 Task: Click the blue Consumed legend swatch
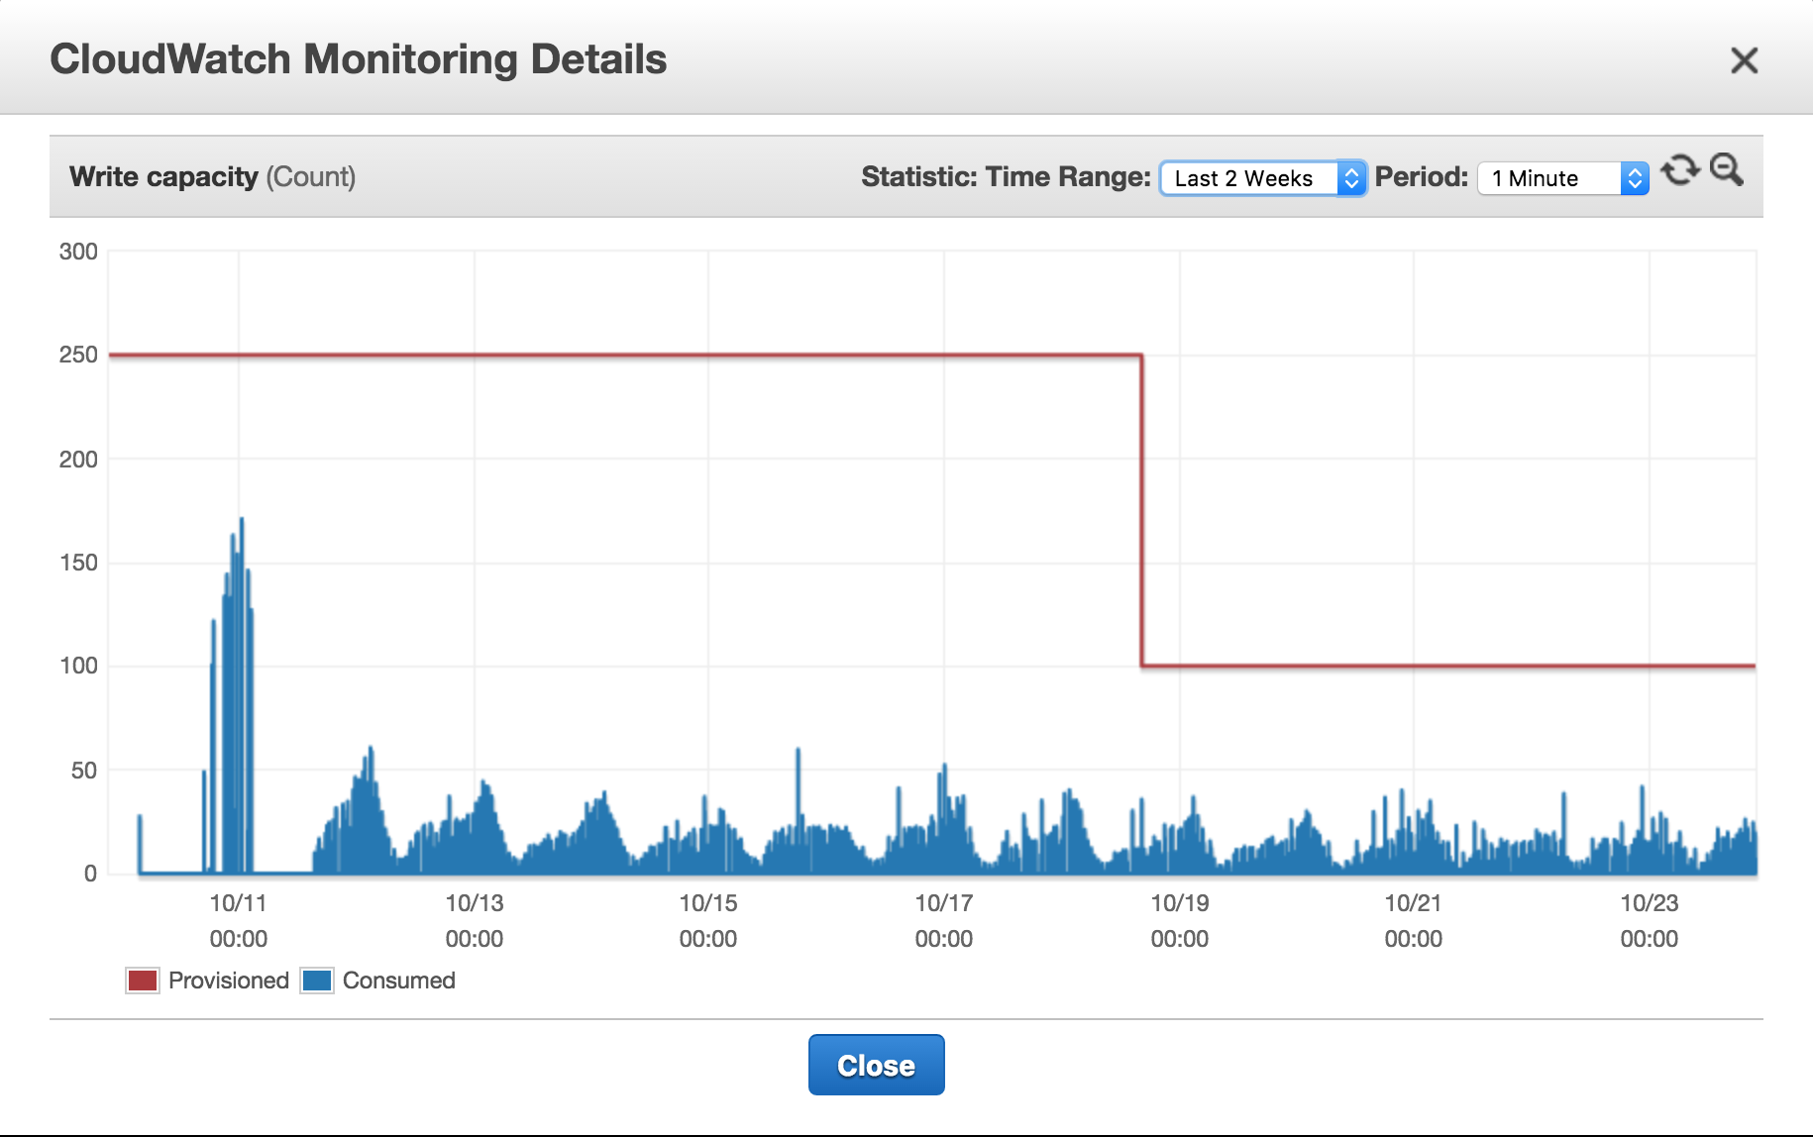click(317, 981)
